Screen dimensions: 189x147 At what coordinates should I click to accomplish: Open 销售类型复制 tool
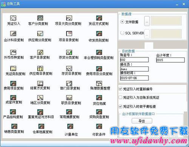pos(14,126)
